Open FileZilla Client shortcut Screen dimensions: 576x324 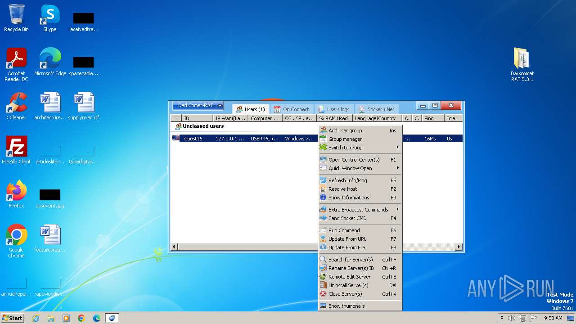[16, 150]
